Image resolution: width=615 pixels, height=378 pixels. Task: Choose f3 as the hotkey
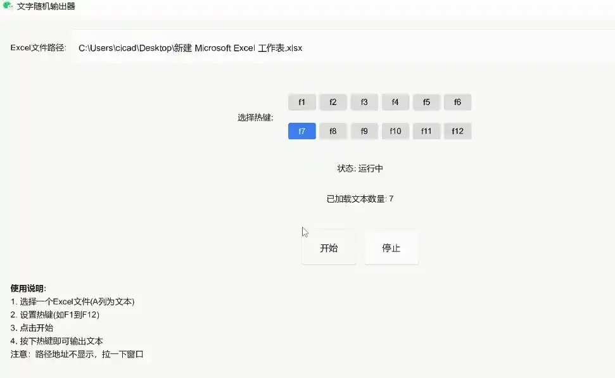tap(364, 102)
